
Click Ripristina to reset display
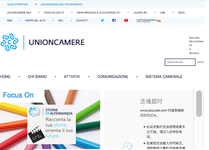(194, 53)
